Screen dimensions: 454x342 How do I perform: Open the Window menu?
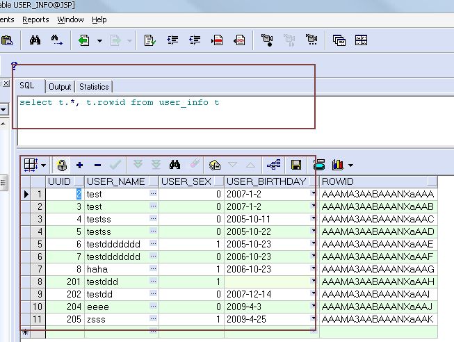click(x=70, y=19)
